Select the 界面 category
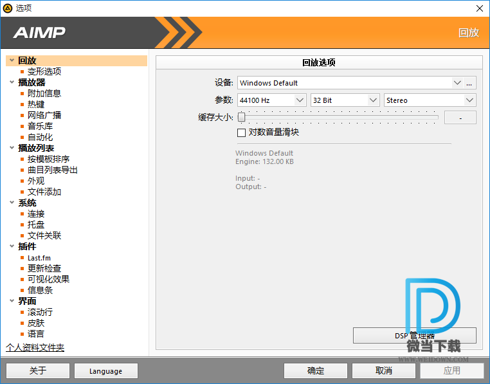490x384 pixels. (x=27, y=301)
